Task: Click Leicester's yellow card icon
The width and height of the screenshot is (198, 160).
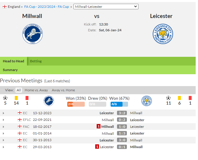Action: 179,98
